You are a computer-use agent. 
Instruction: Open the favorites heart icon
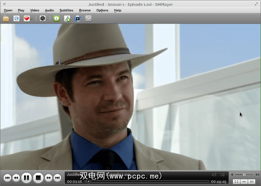pos(27,18)
